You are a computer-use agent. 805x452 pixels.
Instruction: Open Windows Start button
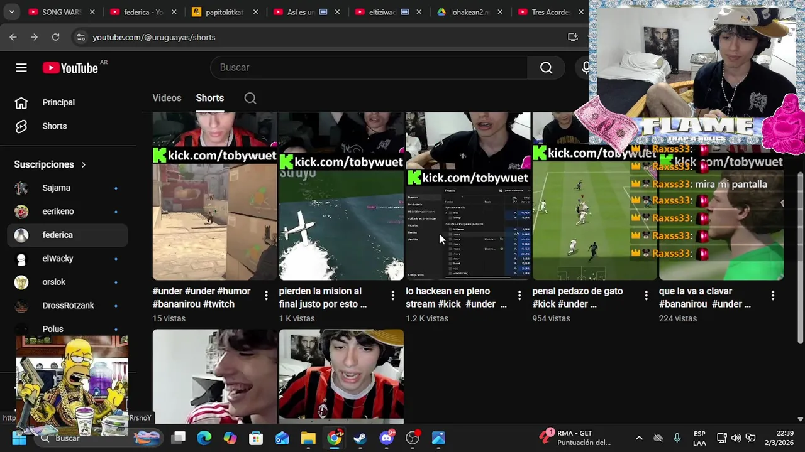19,438
